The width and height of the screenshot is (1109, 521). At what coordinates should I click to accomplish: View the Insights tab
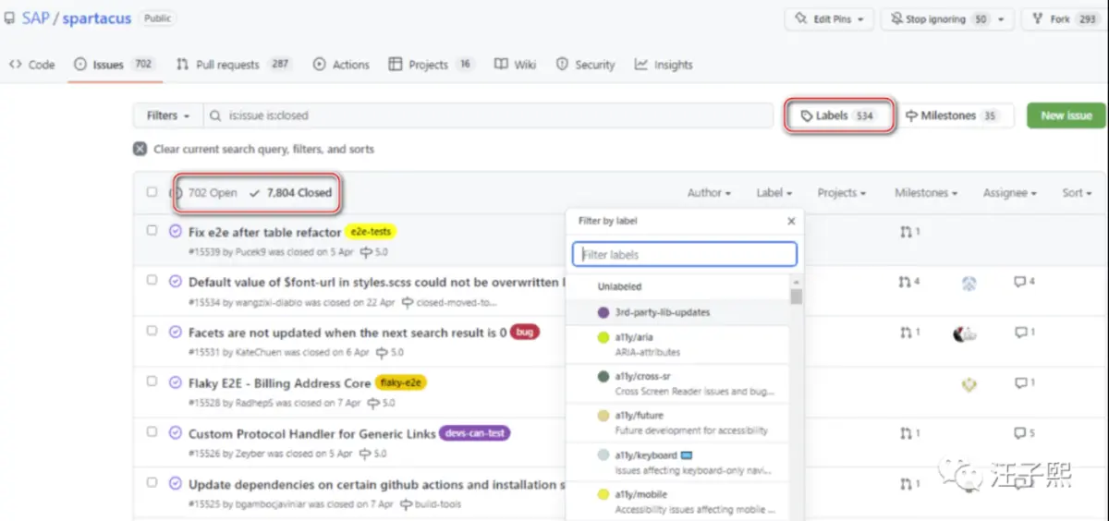pos(664,65)
